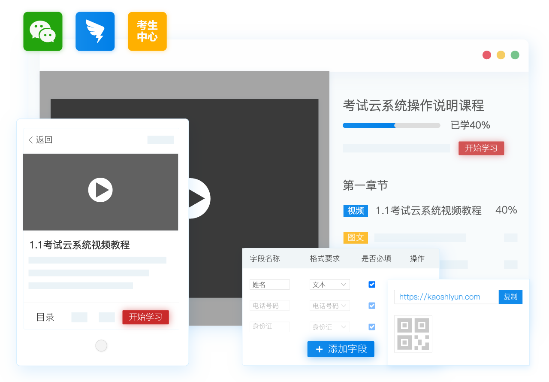Toggle the 电话号码 required checkbox
Image resolution: width=549 pixels, height=382 pixels.
tap(372, 306)
